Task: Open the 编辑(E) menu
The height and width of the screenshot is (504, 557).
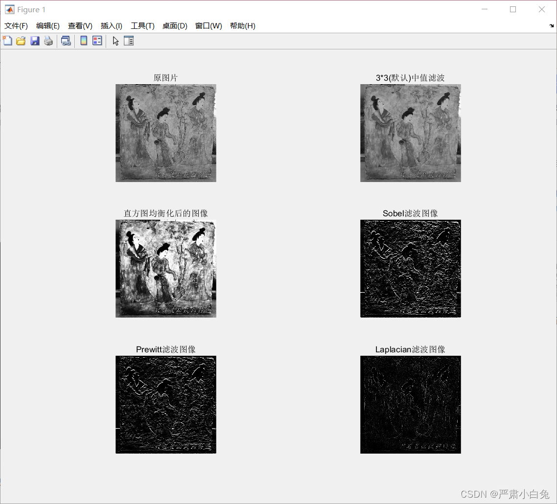Action: pyautogui.click(x=47, y=26)
